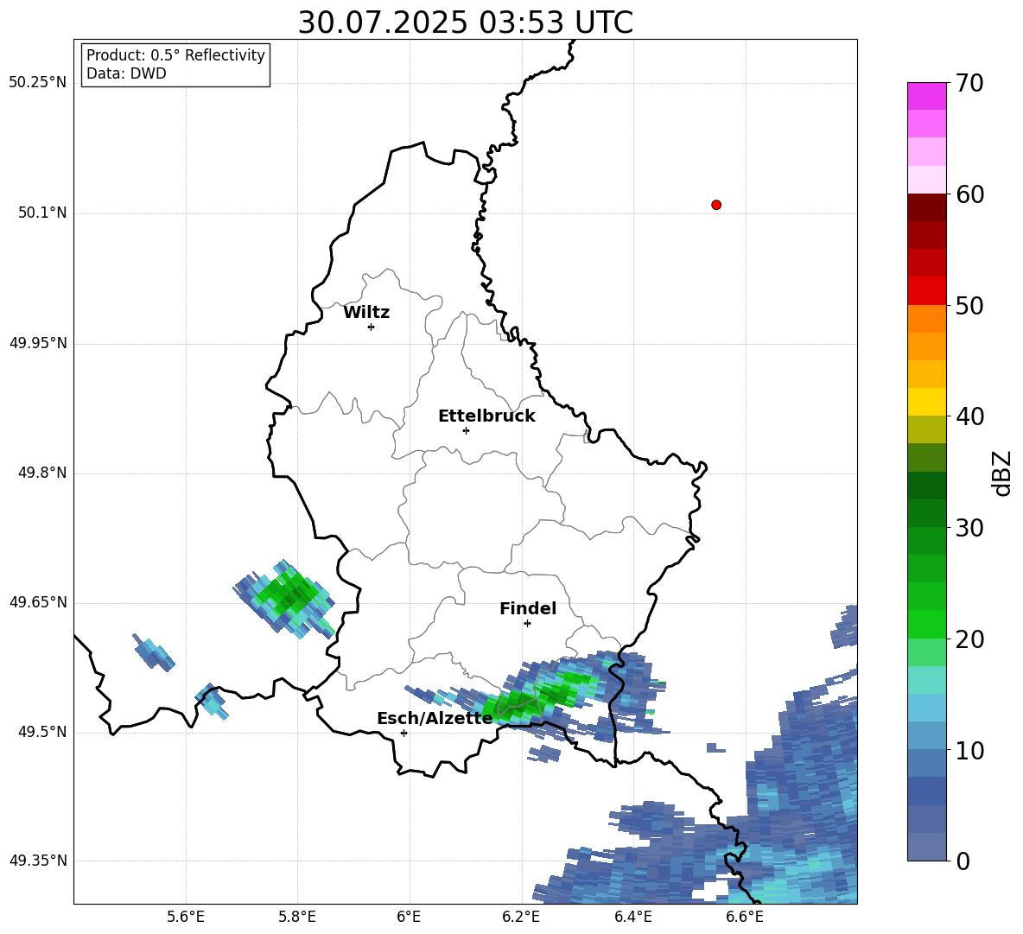Click the Ettelbruck city label
Image resolution: width=1023 pixels, height=934 pixels.
point(486,416)
